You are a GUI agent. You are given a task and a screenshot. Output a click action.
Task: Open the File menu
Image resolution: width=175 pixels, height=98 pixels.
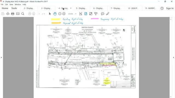[x=2, y=4]
